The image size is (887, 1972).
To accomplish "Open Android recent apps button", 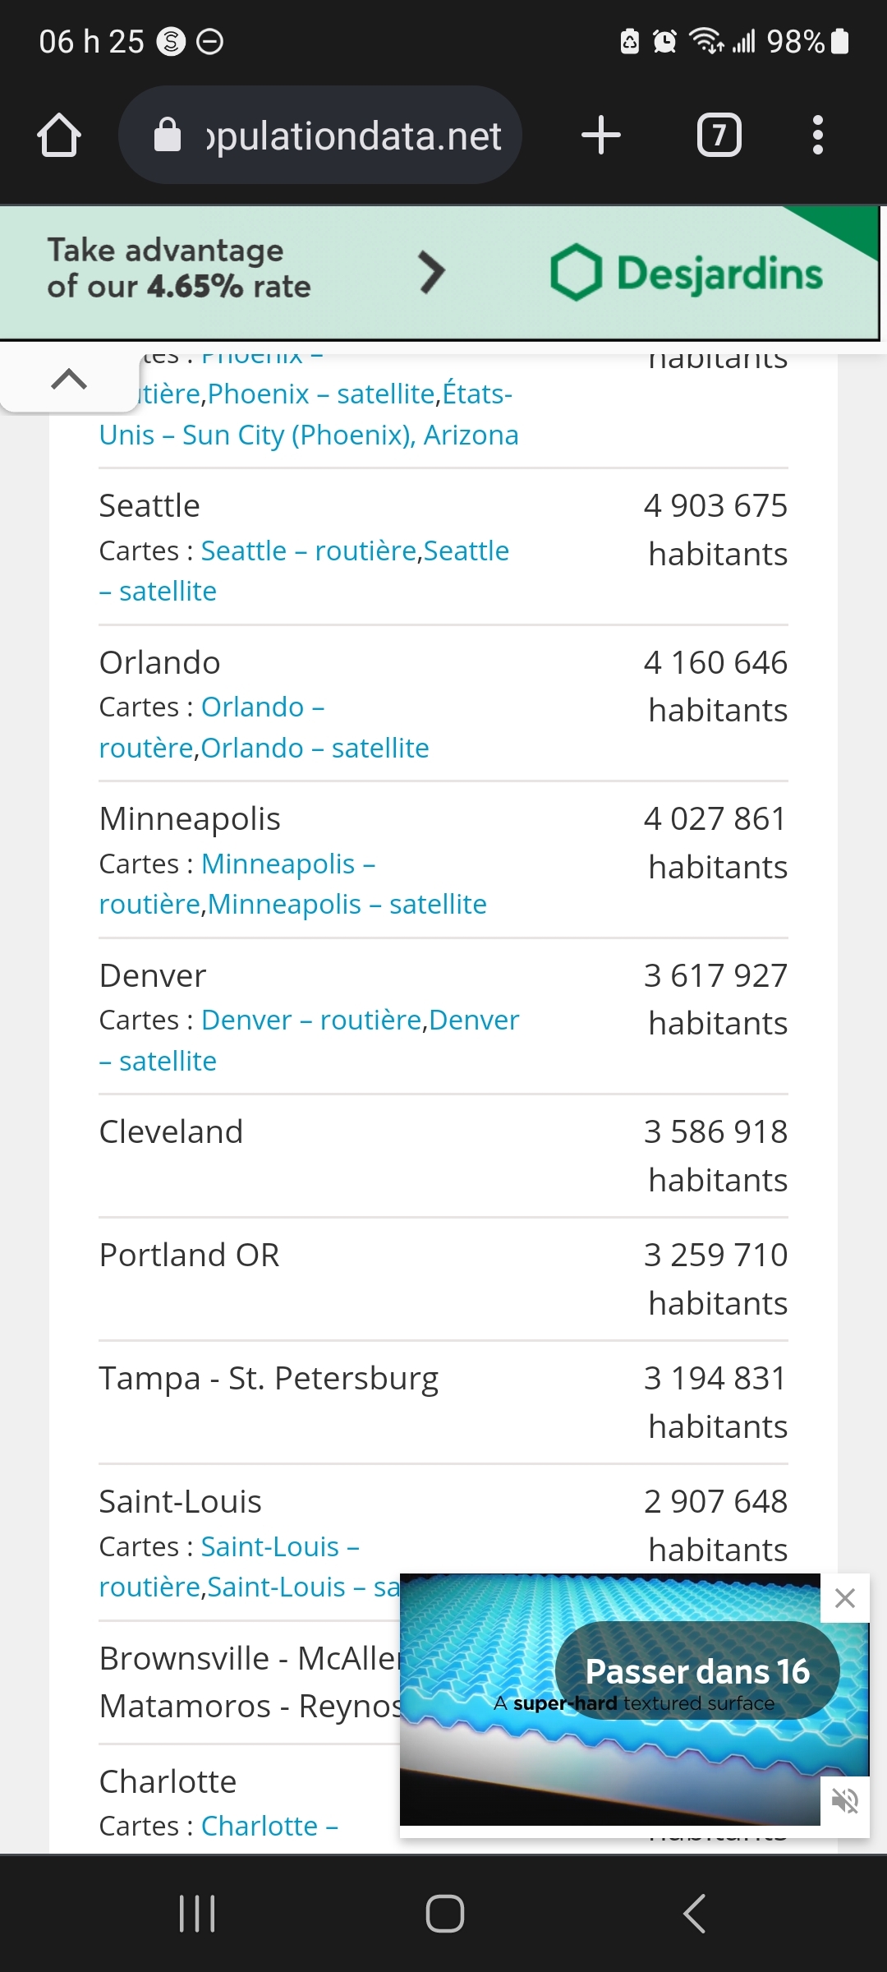I will (x=197, y=1914).
